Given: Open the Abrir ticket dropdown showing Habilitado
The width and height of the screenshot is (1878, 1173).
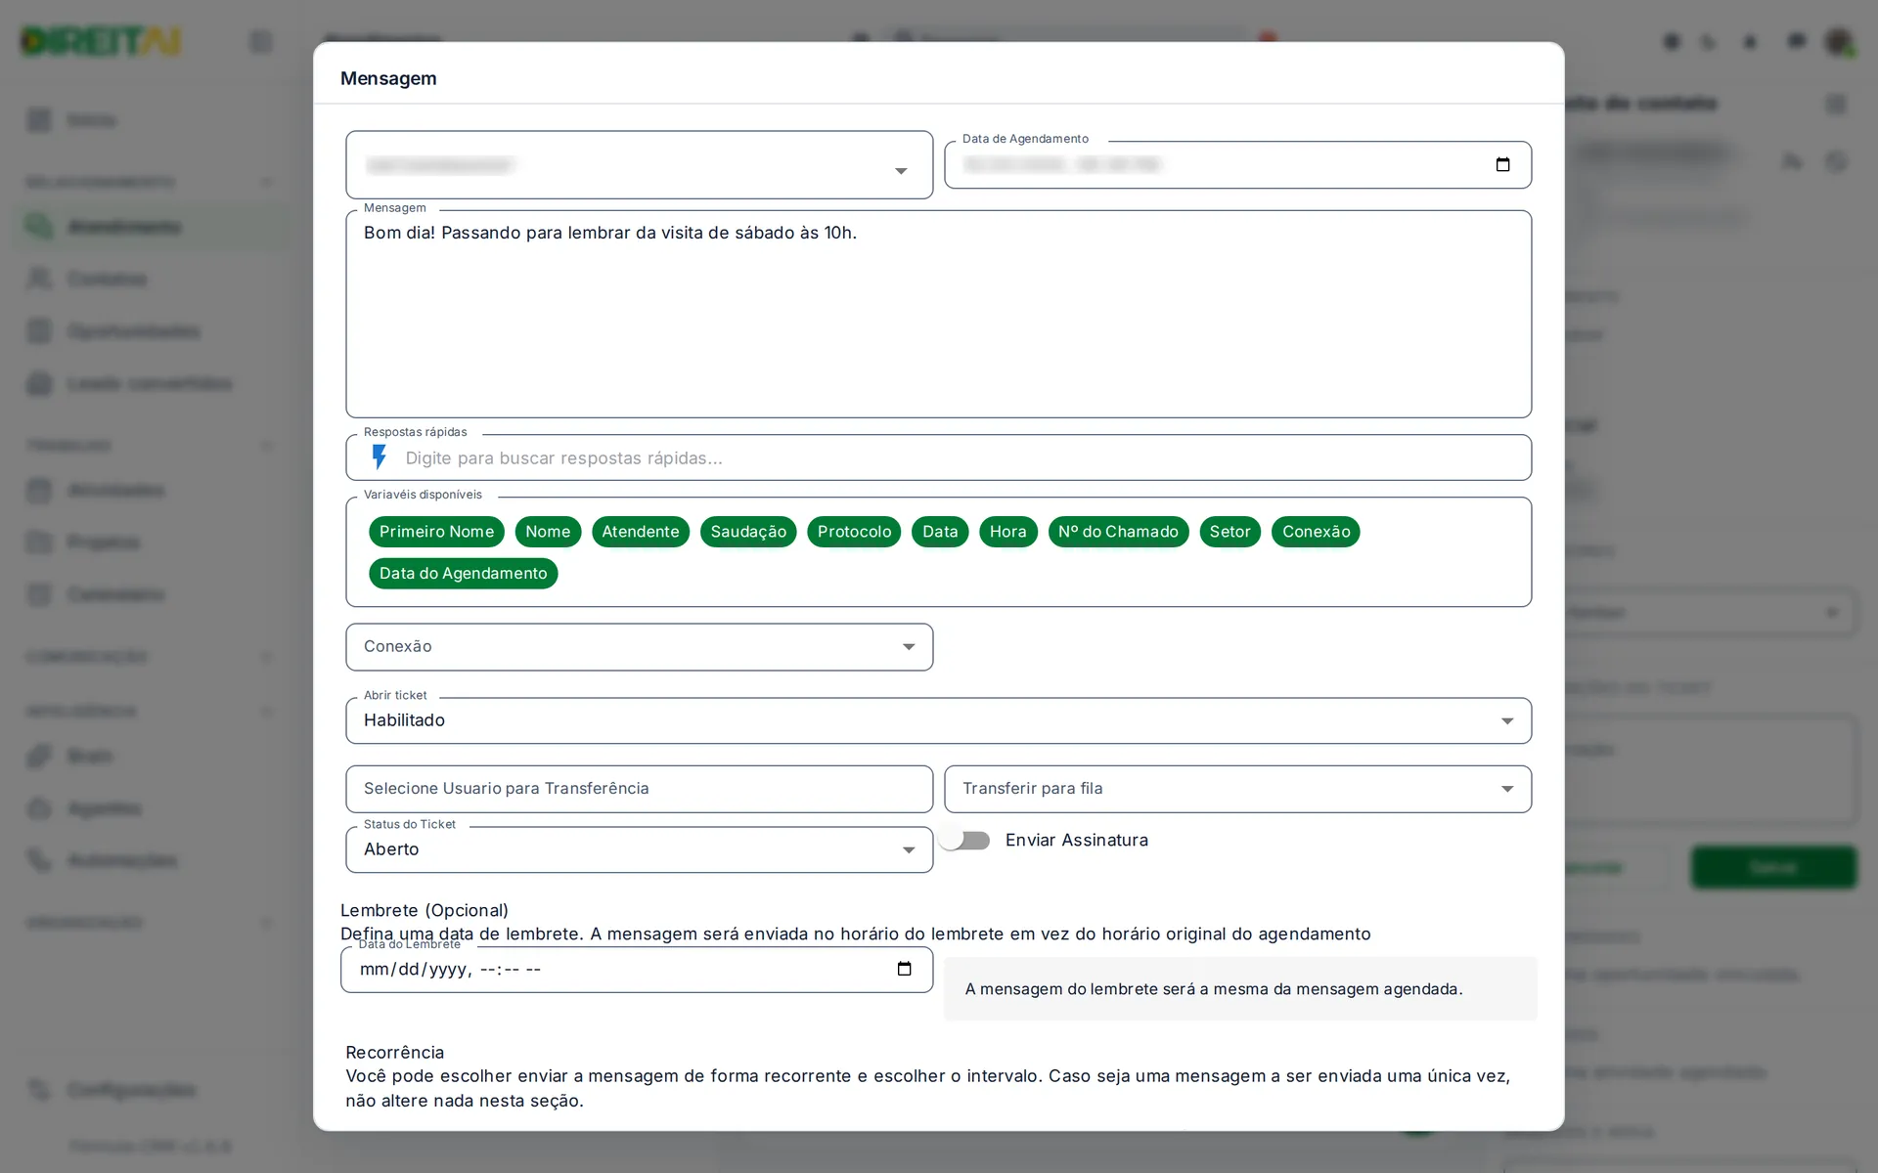Looking at the screenshot, I should pos(938,720).
